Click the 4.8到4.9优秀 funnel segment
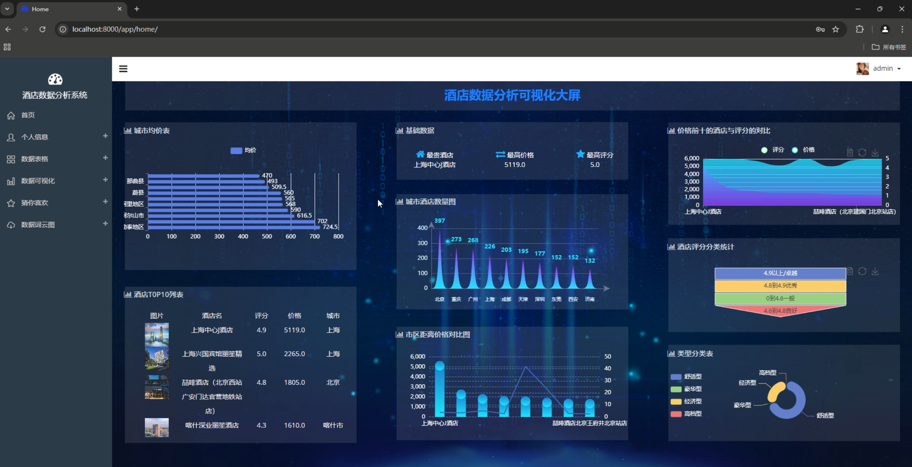 (x=780, y=286)
